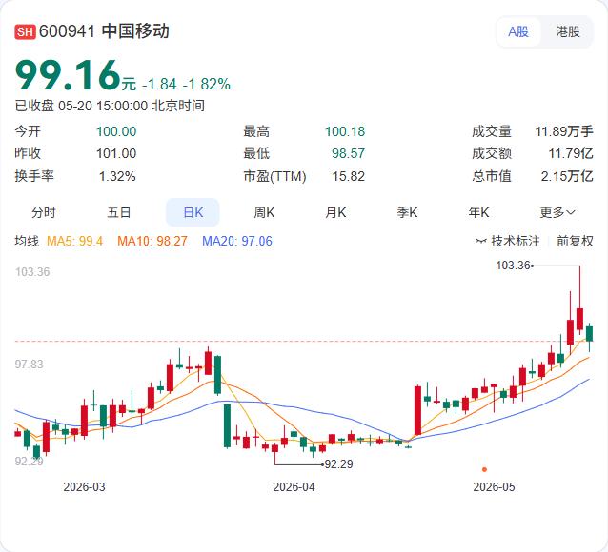Click the orange dot marker above 2026-05
The width and height of the screenshot is (608, 552).
click(484, 469)
